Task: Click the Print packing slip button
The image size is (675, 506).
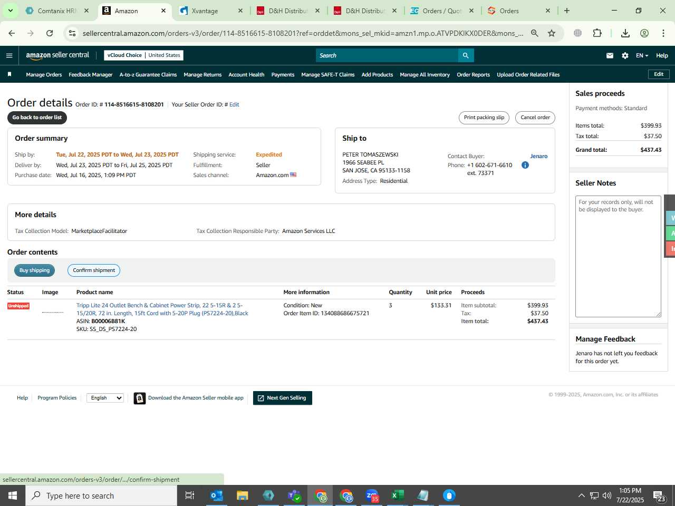Action: point(484,118)
